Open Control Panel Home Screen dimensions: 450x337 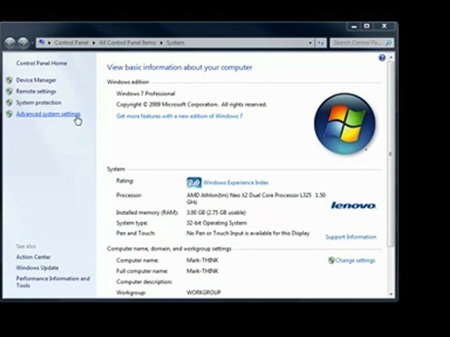tap(42, 63)
